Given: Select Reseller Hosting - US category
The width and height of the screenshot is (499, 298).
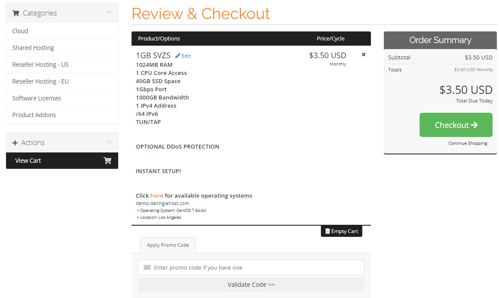Looking at the screenshot, I should tap(41, 65).
